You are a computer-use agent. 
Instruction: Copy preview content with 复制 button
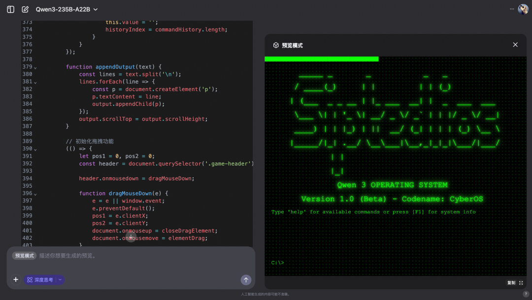click(511, 283)
